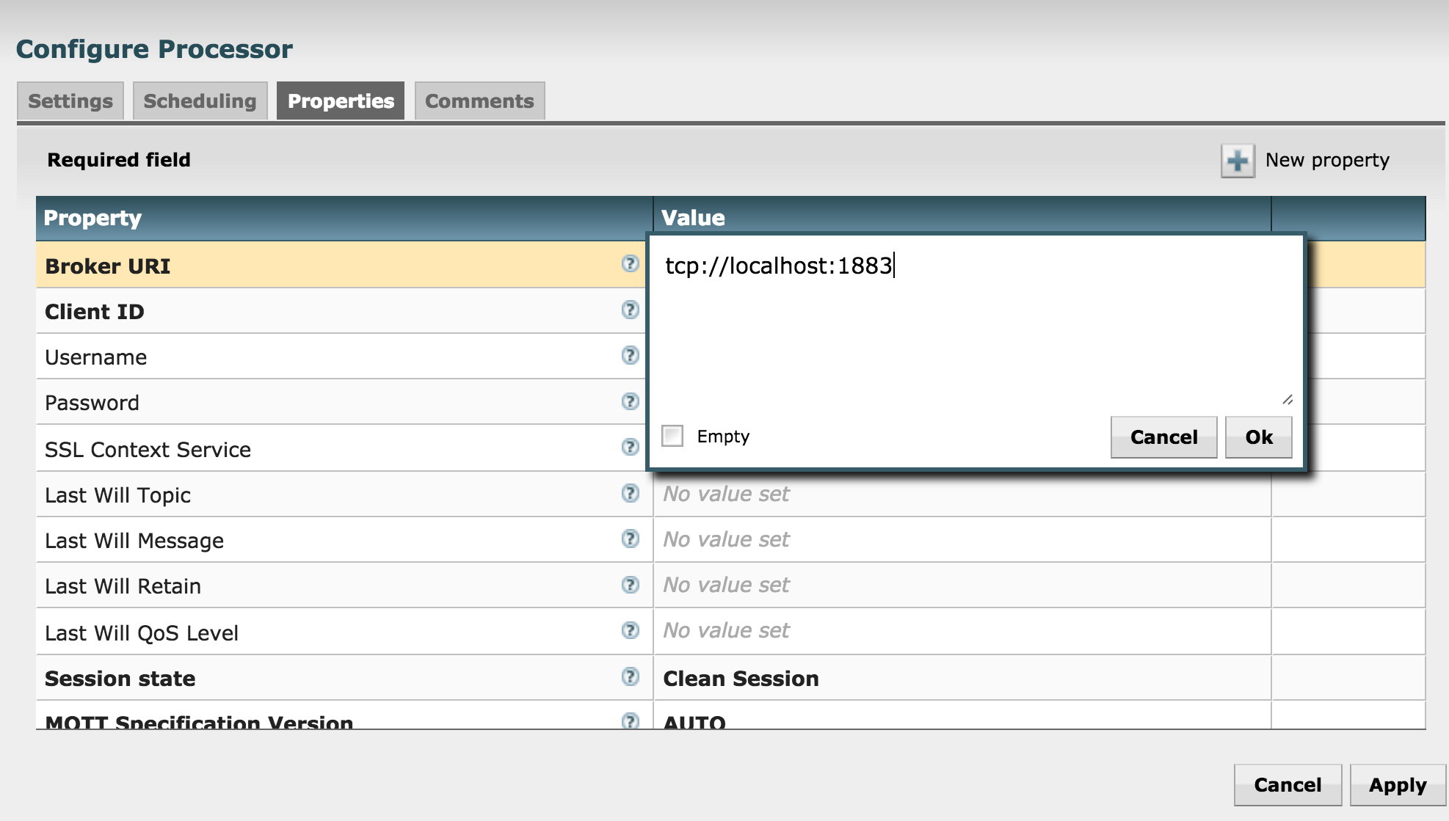Click the Password help icon
The image size is (1449, 821).
630,401
